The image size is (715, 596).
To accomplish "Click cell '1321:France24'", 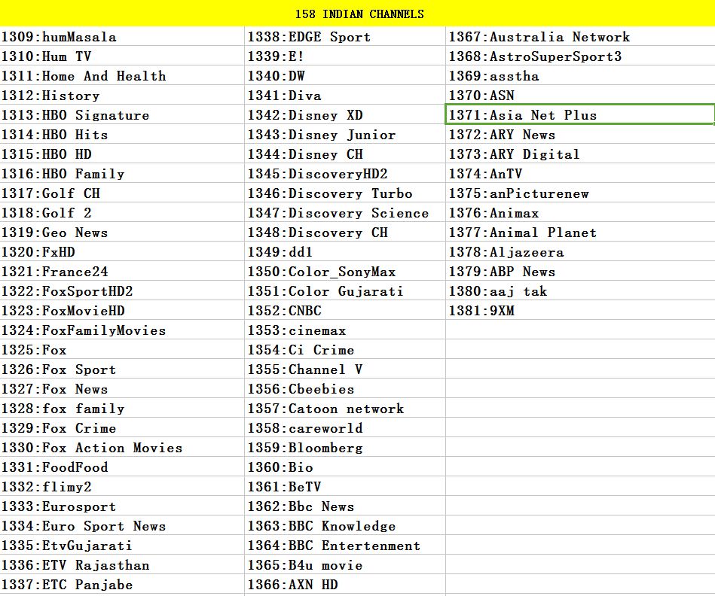I will (122, 272).
